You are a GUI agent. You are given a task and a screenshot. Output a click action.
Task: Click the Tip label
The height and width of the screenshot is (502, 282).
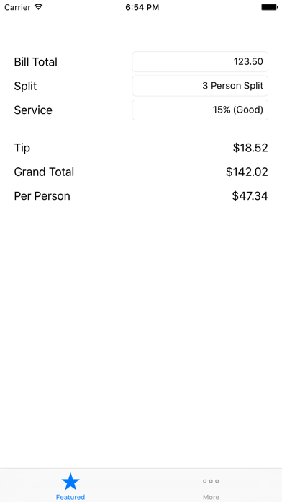tap(22, 148)
